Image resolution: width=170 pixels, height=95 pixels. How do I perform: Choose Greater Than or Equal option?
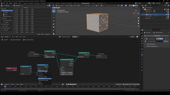[x=45, y=80]
